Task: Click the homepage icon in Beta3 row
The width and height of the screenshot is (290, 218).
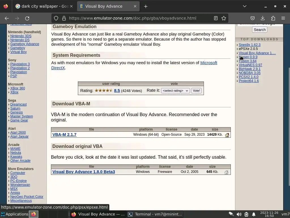Action: pos(226,172)
